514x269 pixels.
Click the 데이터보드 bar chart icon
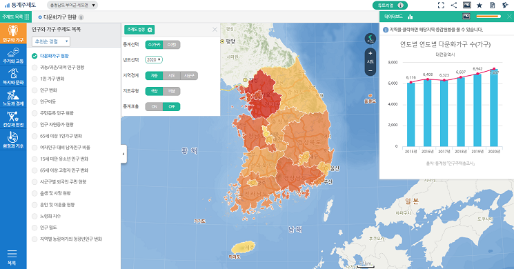tap(410, 17)
